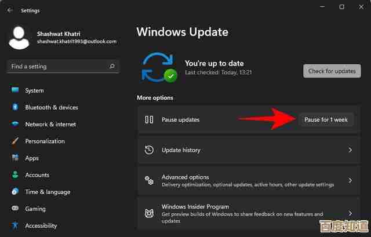
Task: Click the Gaming controller icon
Action: 15,209
